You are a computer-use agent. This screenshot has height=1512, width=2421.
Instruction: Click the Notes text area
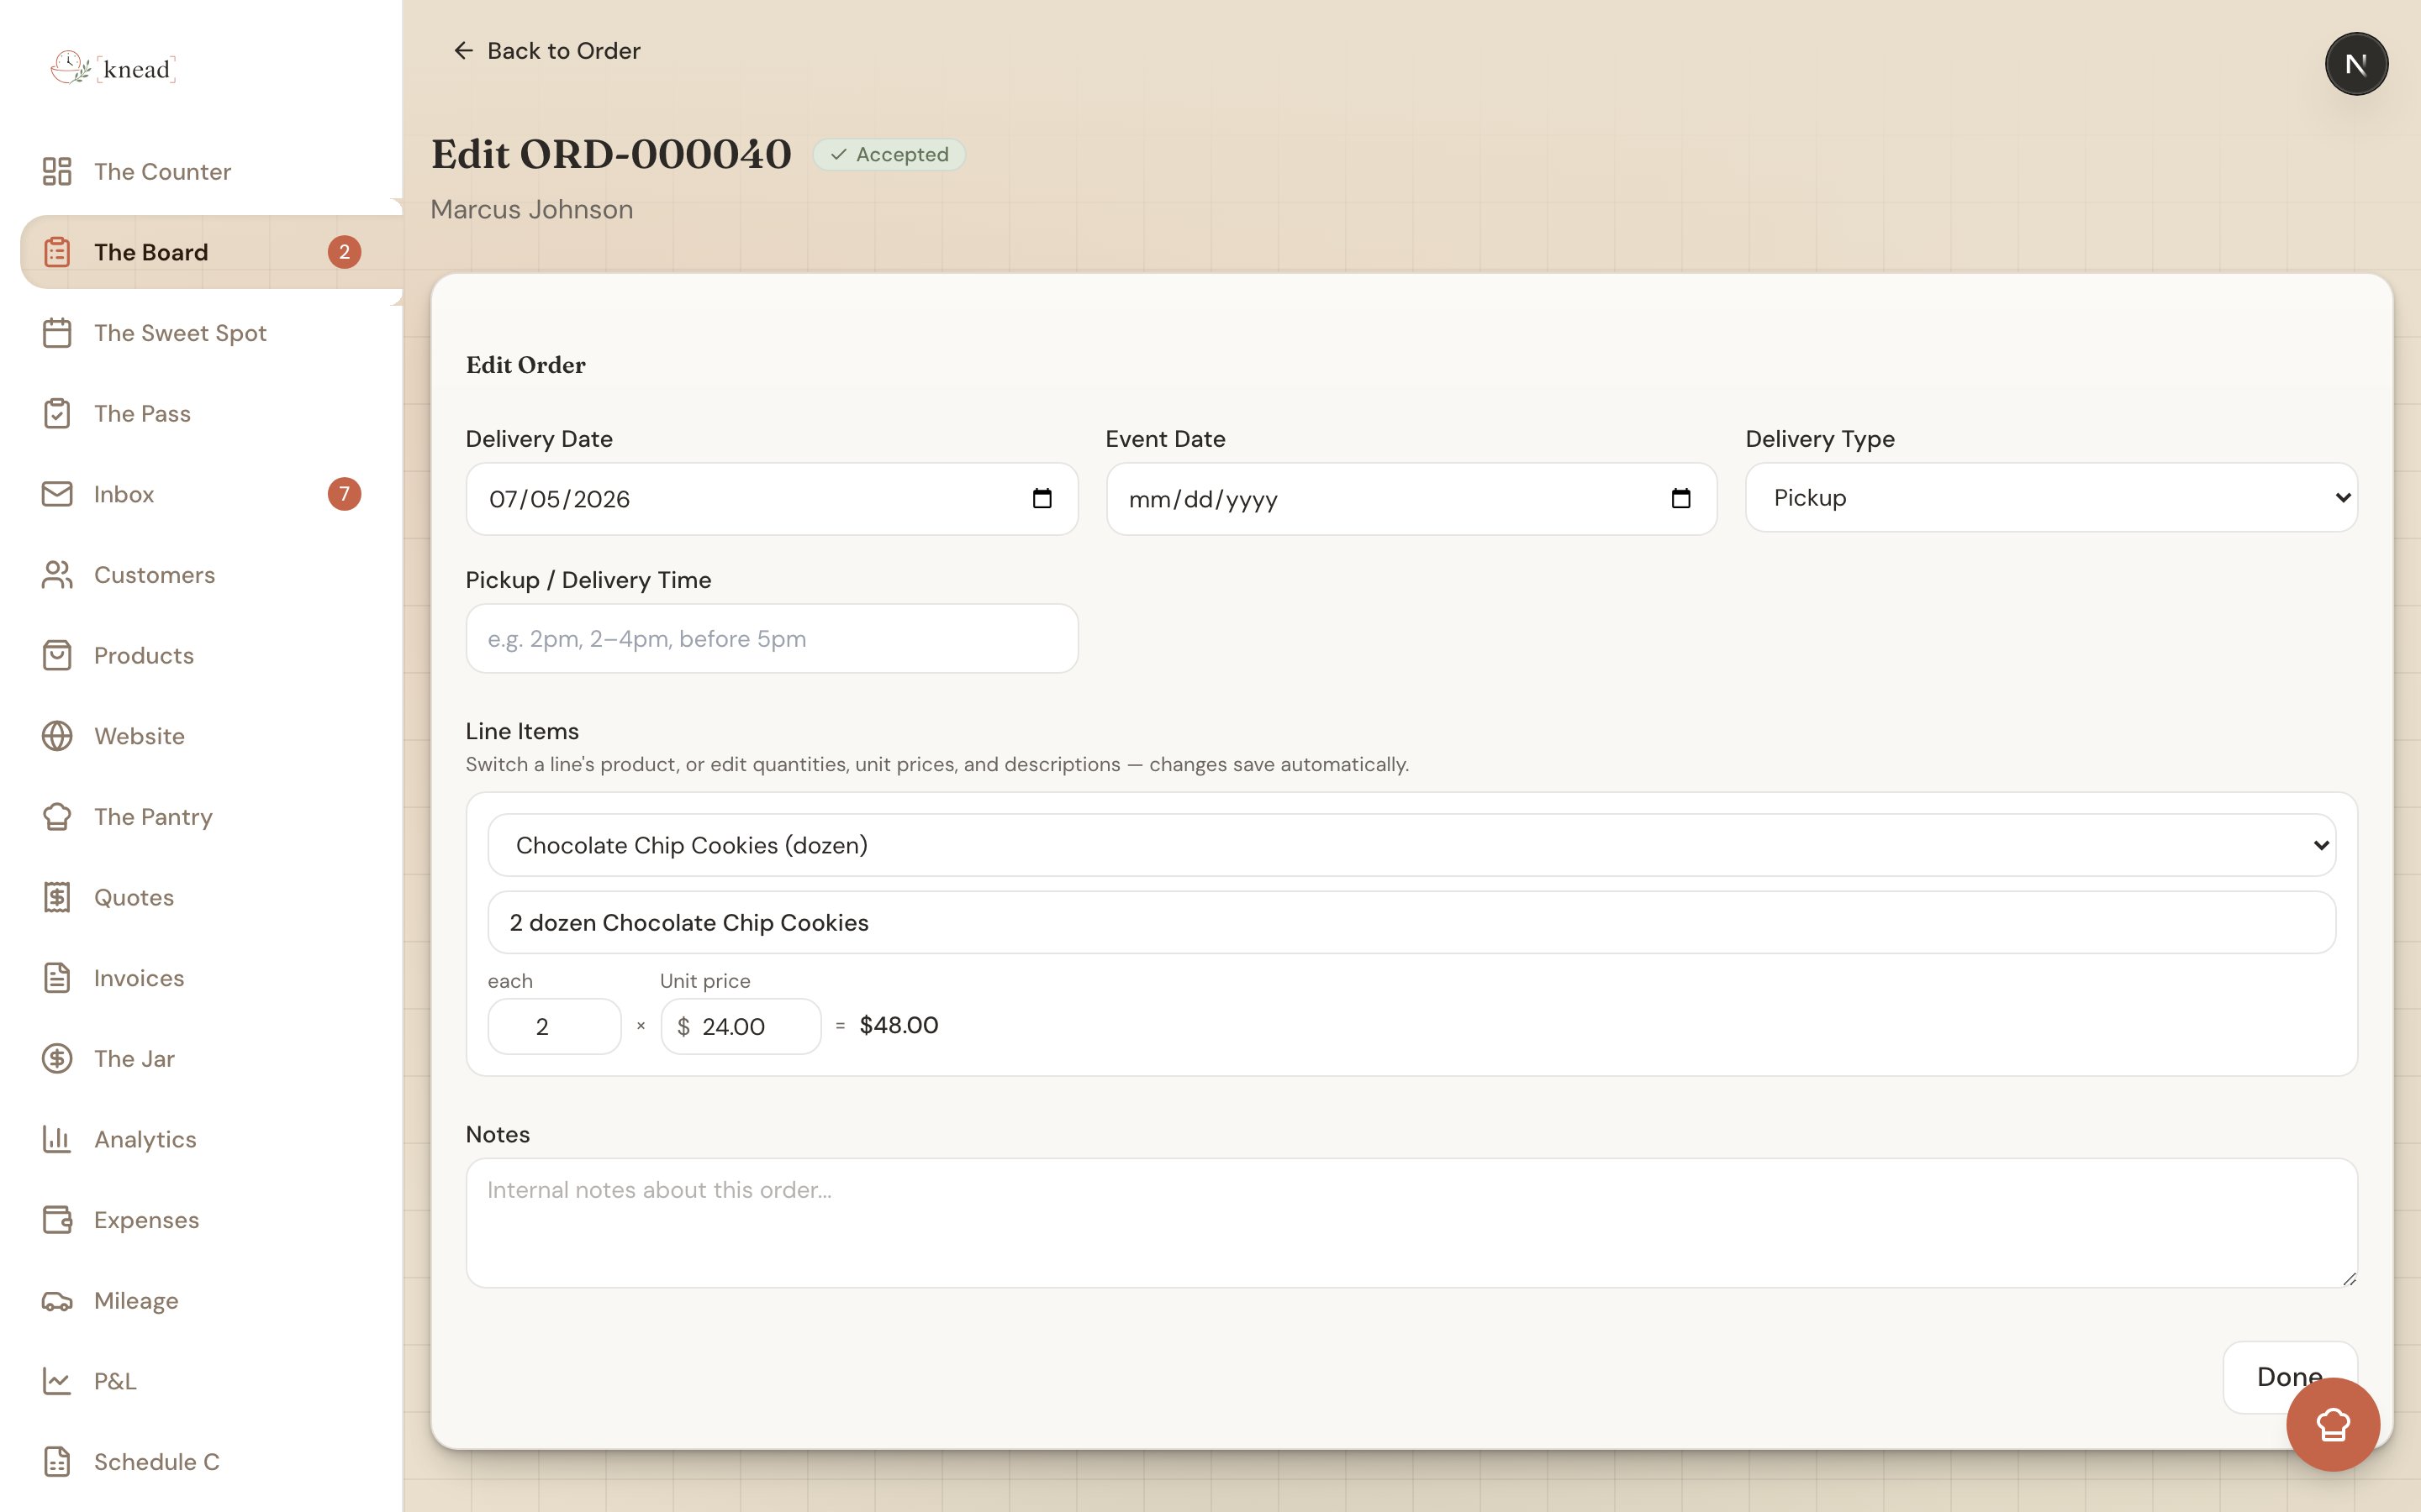[x=1411, y=1222]
